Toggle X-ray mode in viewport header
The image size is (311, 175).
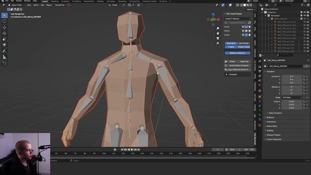click(x=238, y=5)
